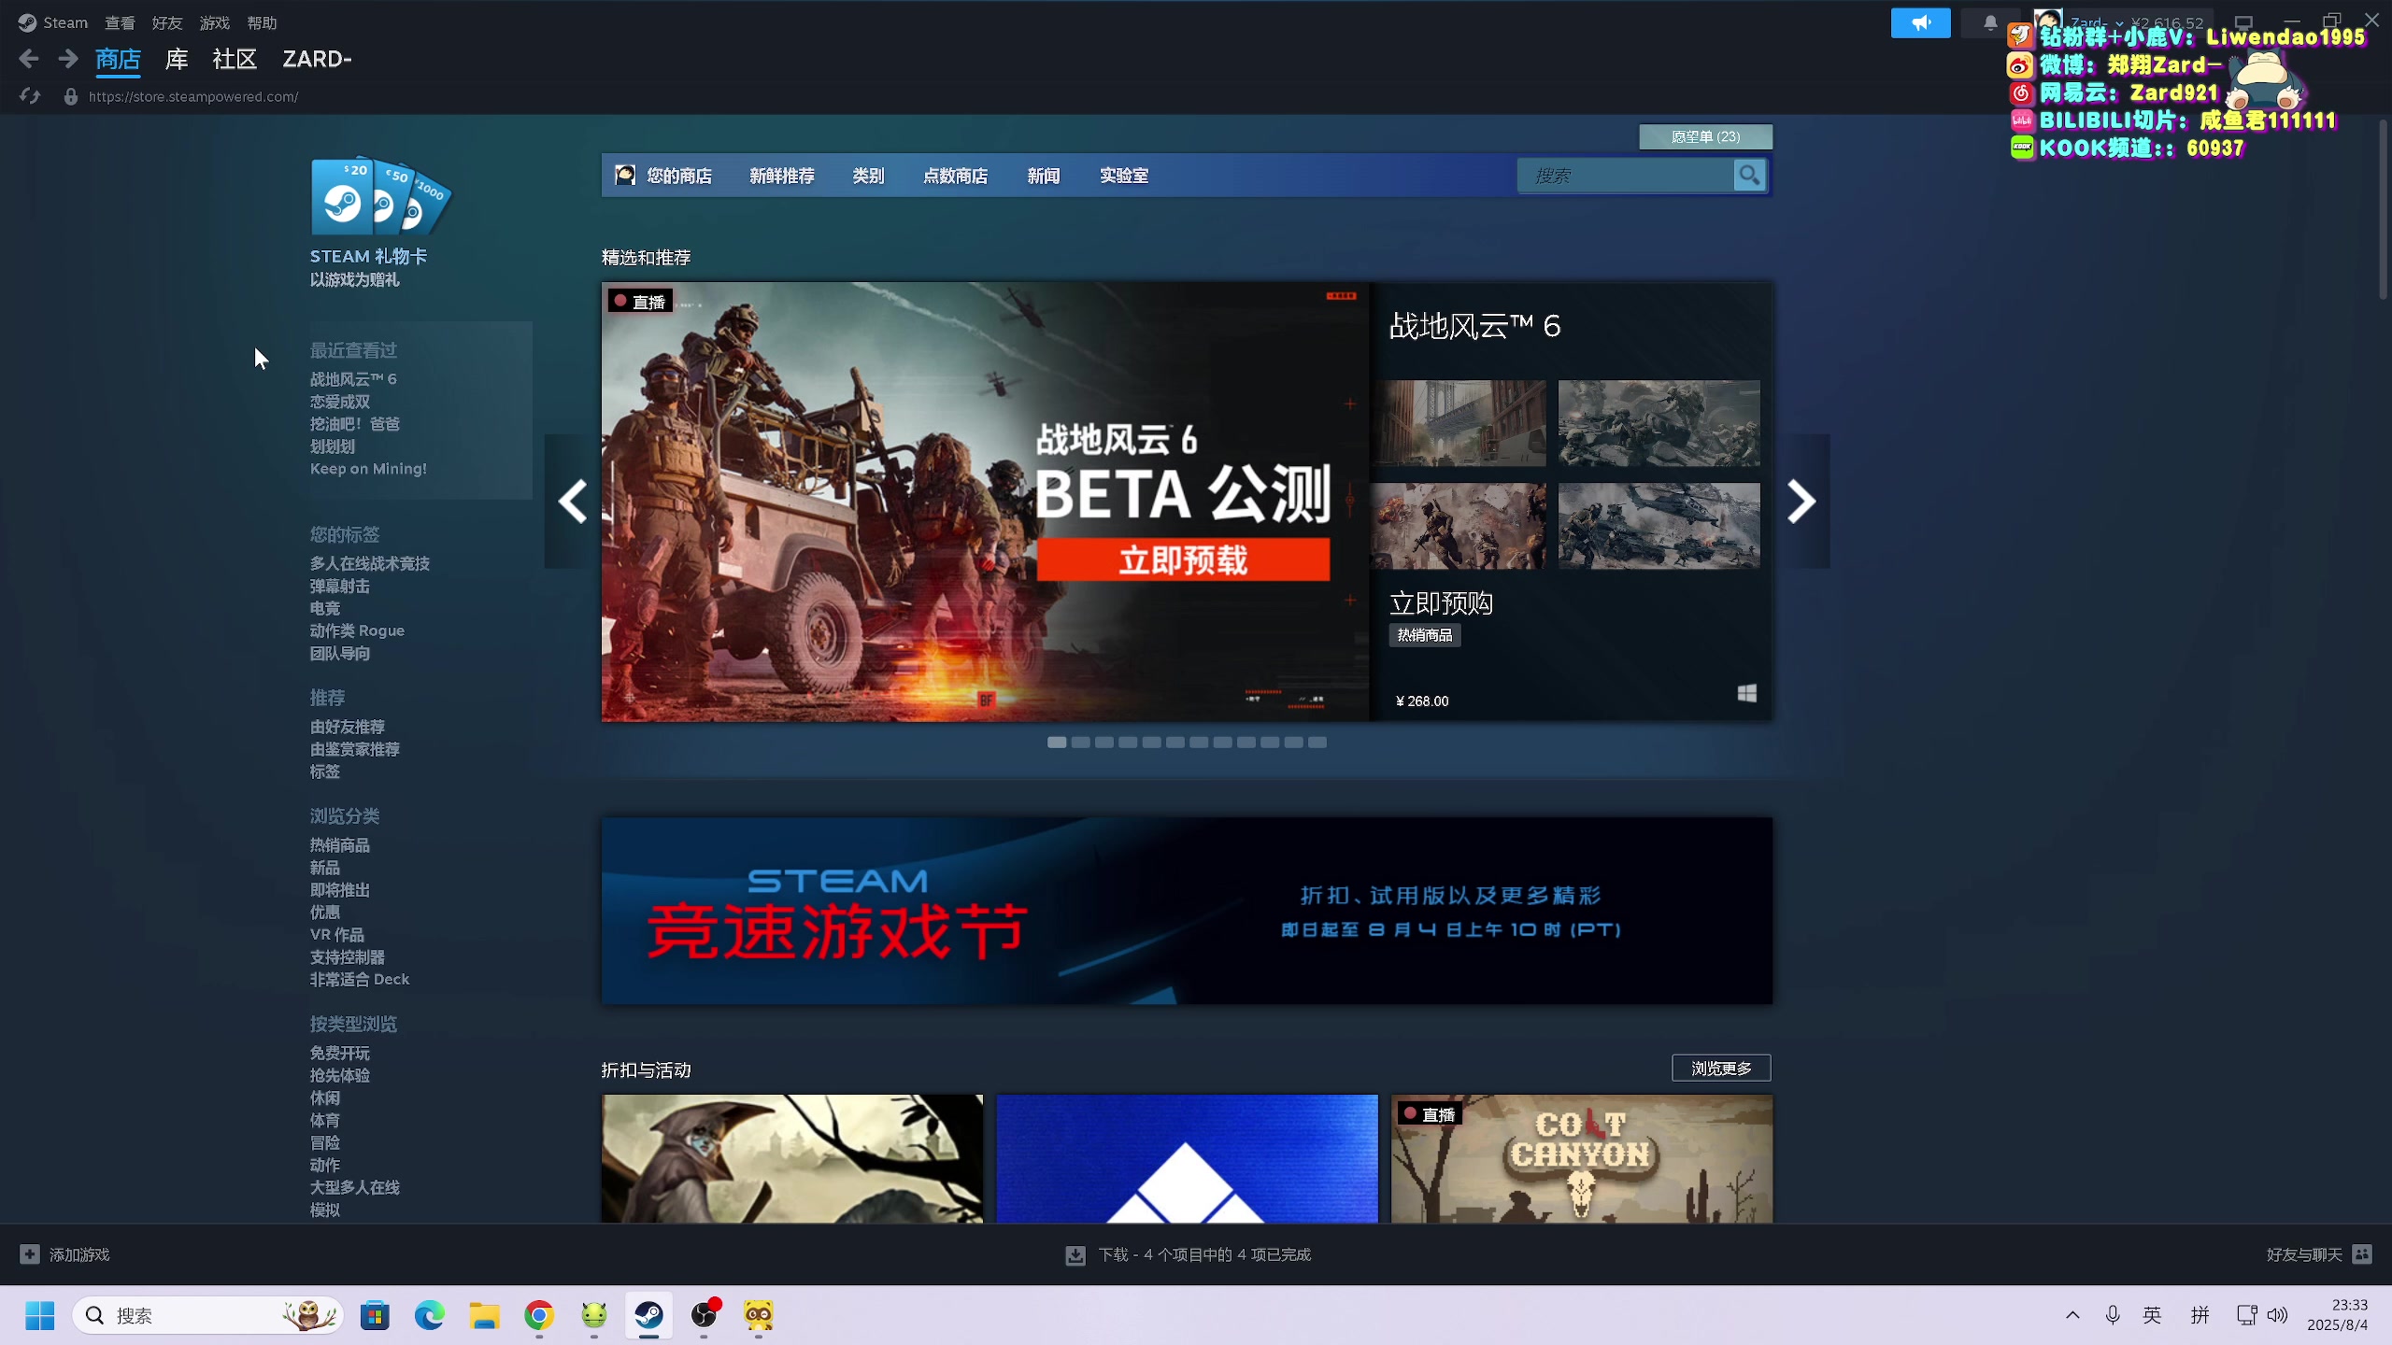Open the yellow owl app in taskbar

[758, 1316]
